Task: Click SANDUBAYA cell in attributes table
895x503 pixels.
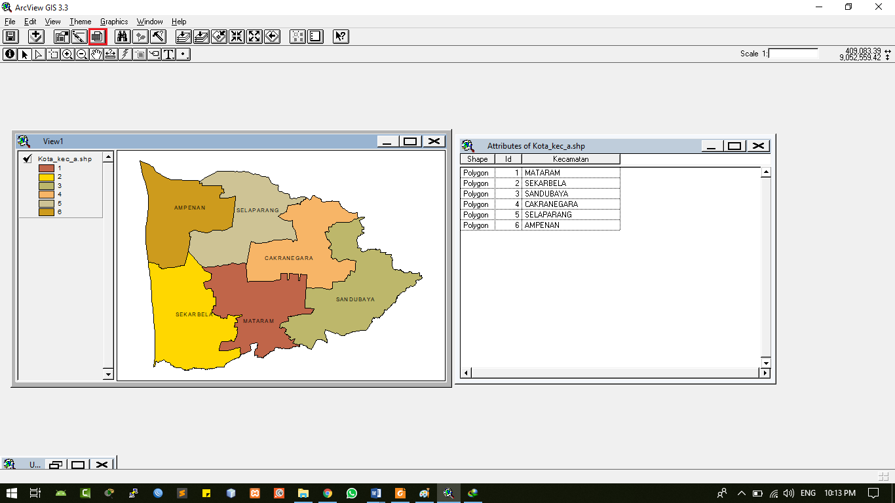Action: pyautogui.click(x=571, y=194)
